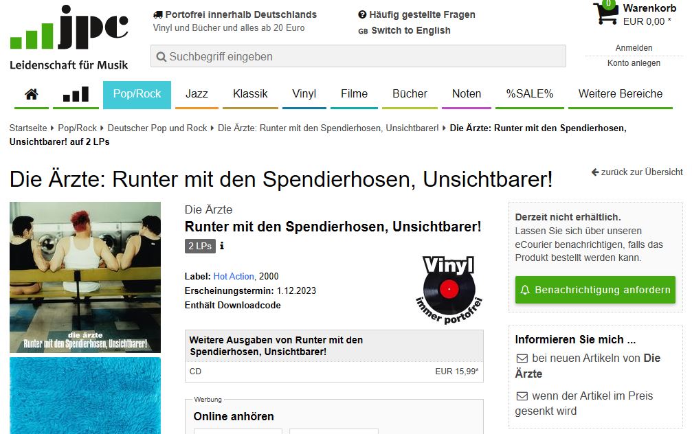
Task: Click the question mark FAQ icon
Action: [362, 14]
